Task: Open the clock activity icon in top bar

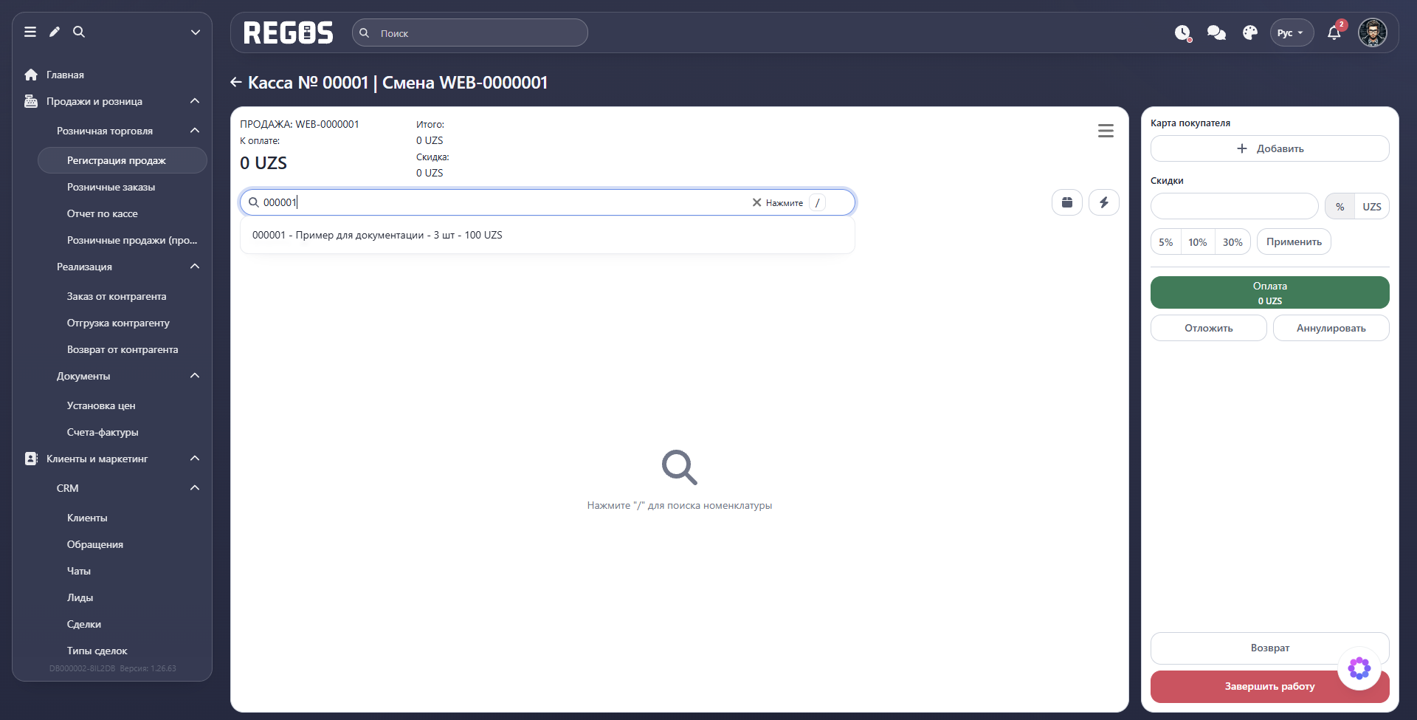Action: (x=1183, y=32)
